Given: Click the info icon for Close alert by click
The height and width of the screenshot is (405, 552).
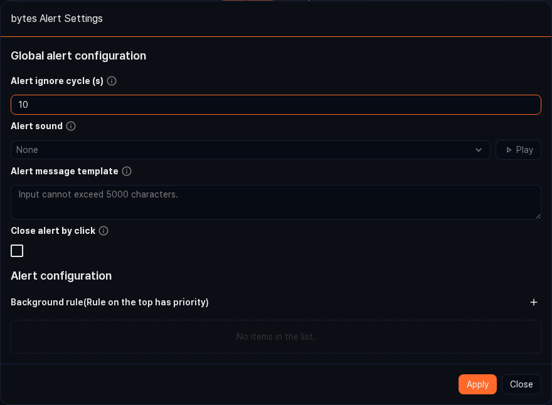Looking at the screenshot, I should [103, 231].
